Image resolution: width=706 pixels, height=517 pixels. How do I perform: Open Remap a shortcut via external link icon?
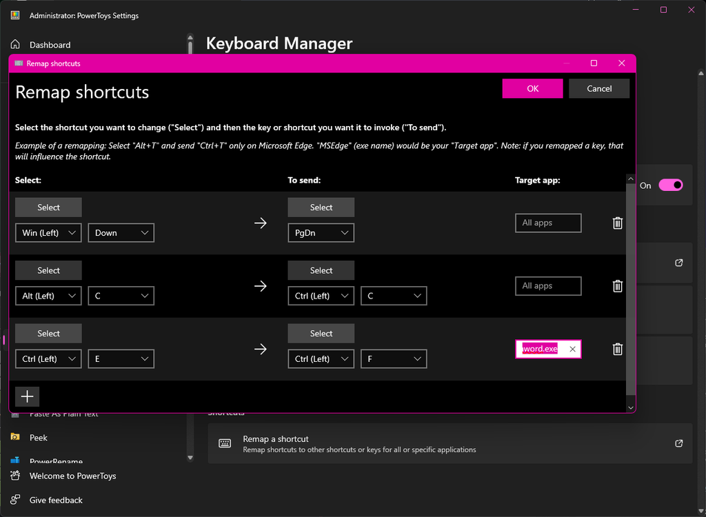[x=678, y=443]
